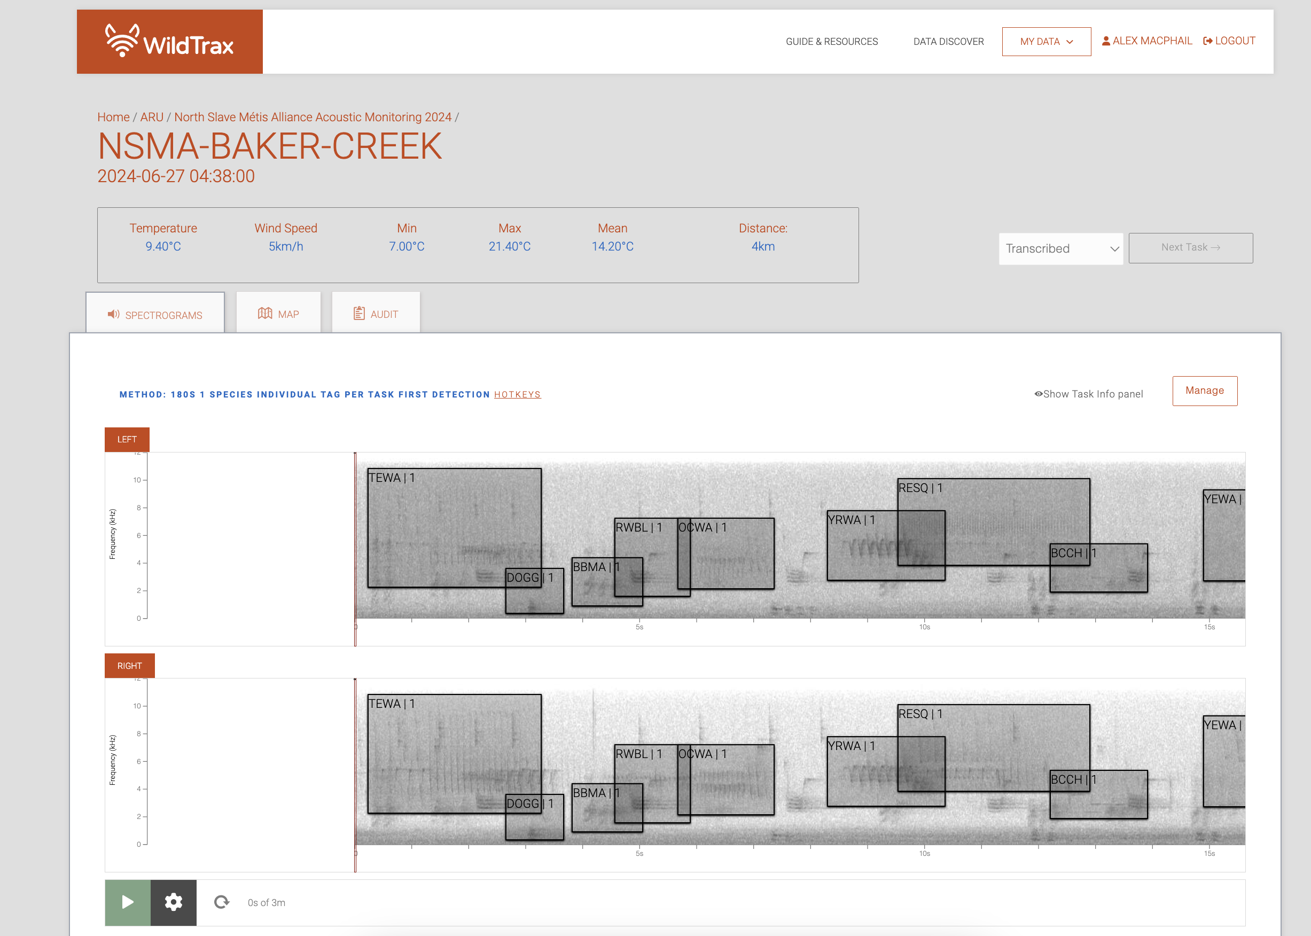The width and height of the screenshot is (1311, 936).
Task: Toggle Show Task Info panel eye
Action: [1039, 394]
